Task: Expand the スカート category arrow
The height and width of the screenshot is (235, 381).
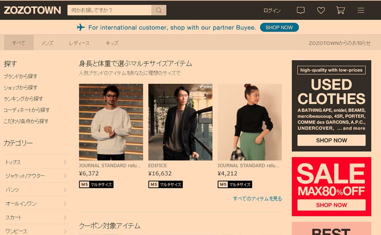Action: tap(65, 218)
